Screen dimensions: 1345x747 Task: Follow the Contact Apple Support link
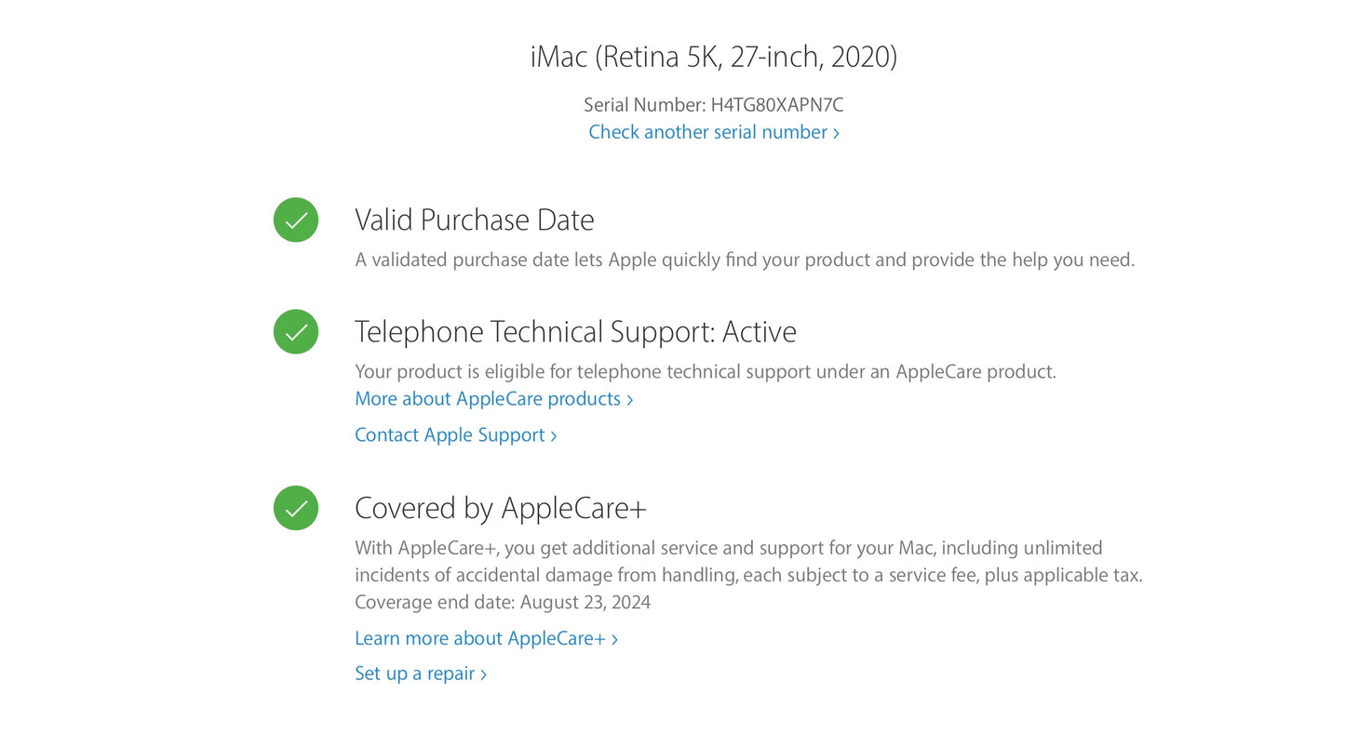tap(450, 435)
